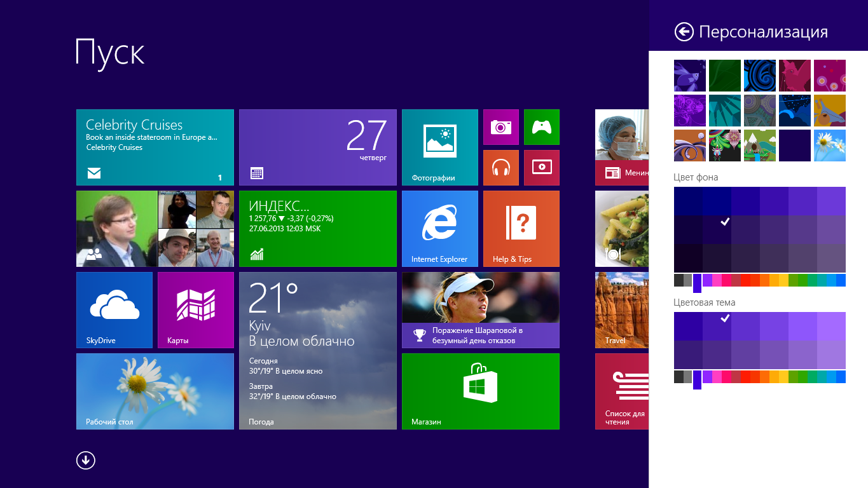
Task: Open the Sports tile about Шарапова
Action: pyautogui.click(x=481, y=310)
